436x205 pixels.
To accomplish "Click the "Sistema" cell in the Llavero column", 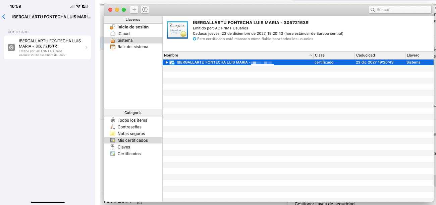I will (413, 62).
